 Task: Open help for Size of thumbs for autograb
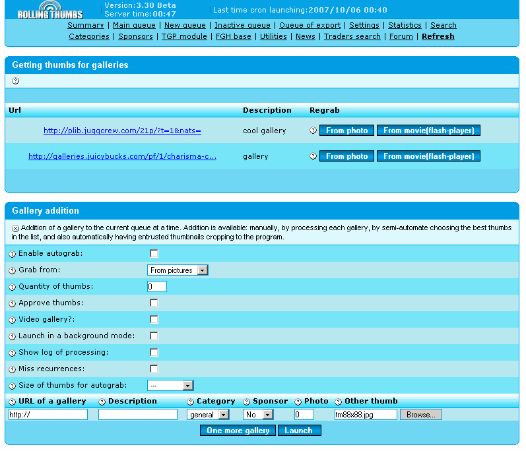pyautogui.click(x=13, y=386)
